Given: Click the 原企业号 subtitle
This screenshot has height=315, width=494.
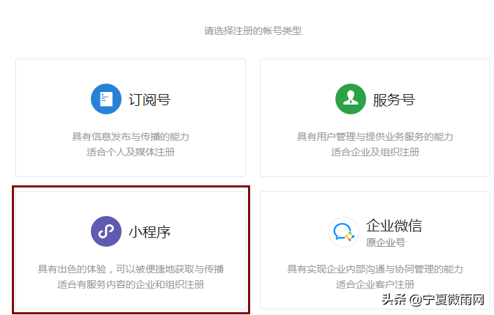Looking at the screenshot, I should (x=386, y=243).
